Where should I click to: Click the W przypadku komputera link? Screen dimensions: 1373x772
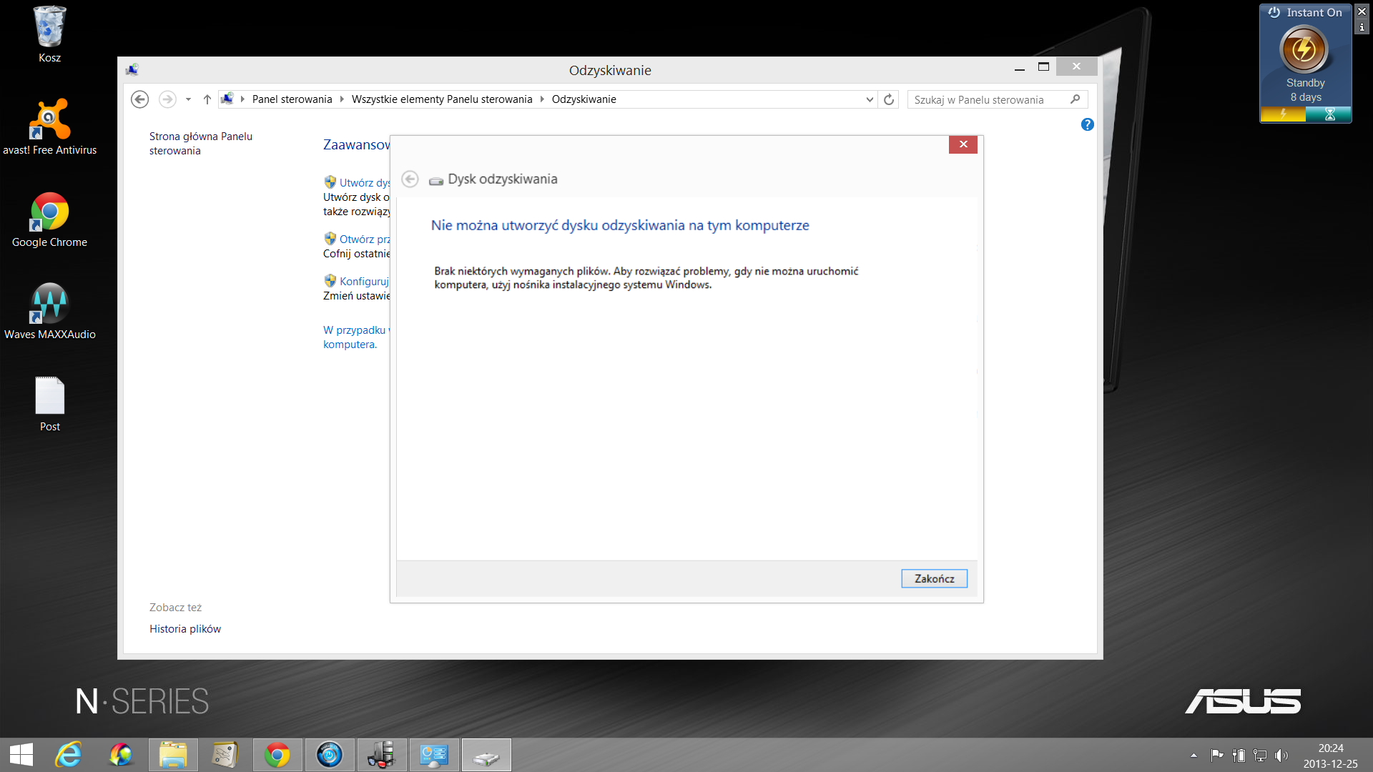[356, 337]
